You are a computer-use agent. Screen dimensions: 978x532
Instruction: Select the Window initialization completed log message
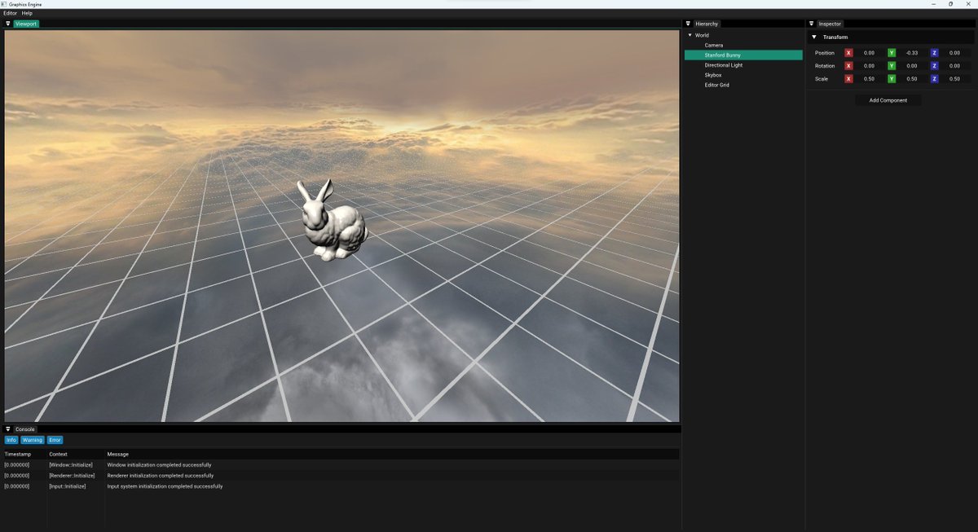pyautogui.click(x=159, y=464)
